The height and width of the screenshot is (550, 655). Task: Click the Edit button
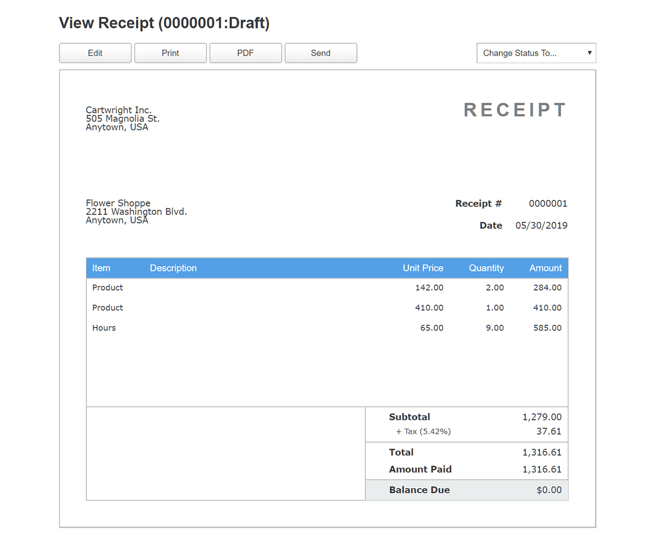95,53
